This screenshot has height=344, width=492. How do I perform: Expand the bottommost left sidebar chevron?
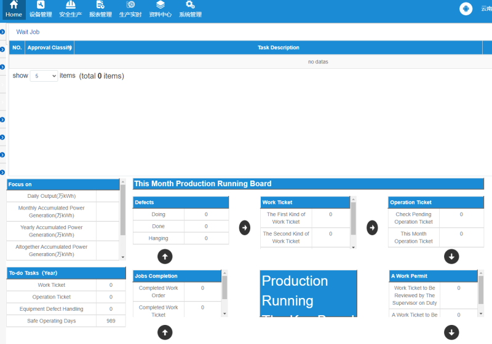[x=2, y=172]
